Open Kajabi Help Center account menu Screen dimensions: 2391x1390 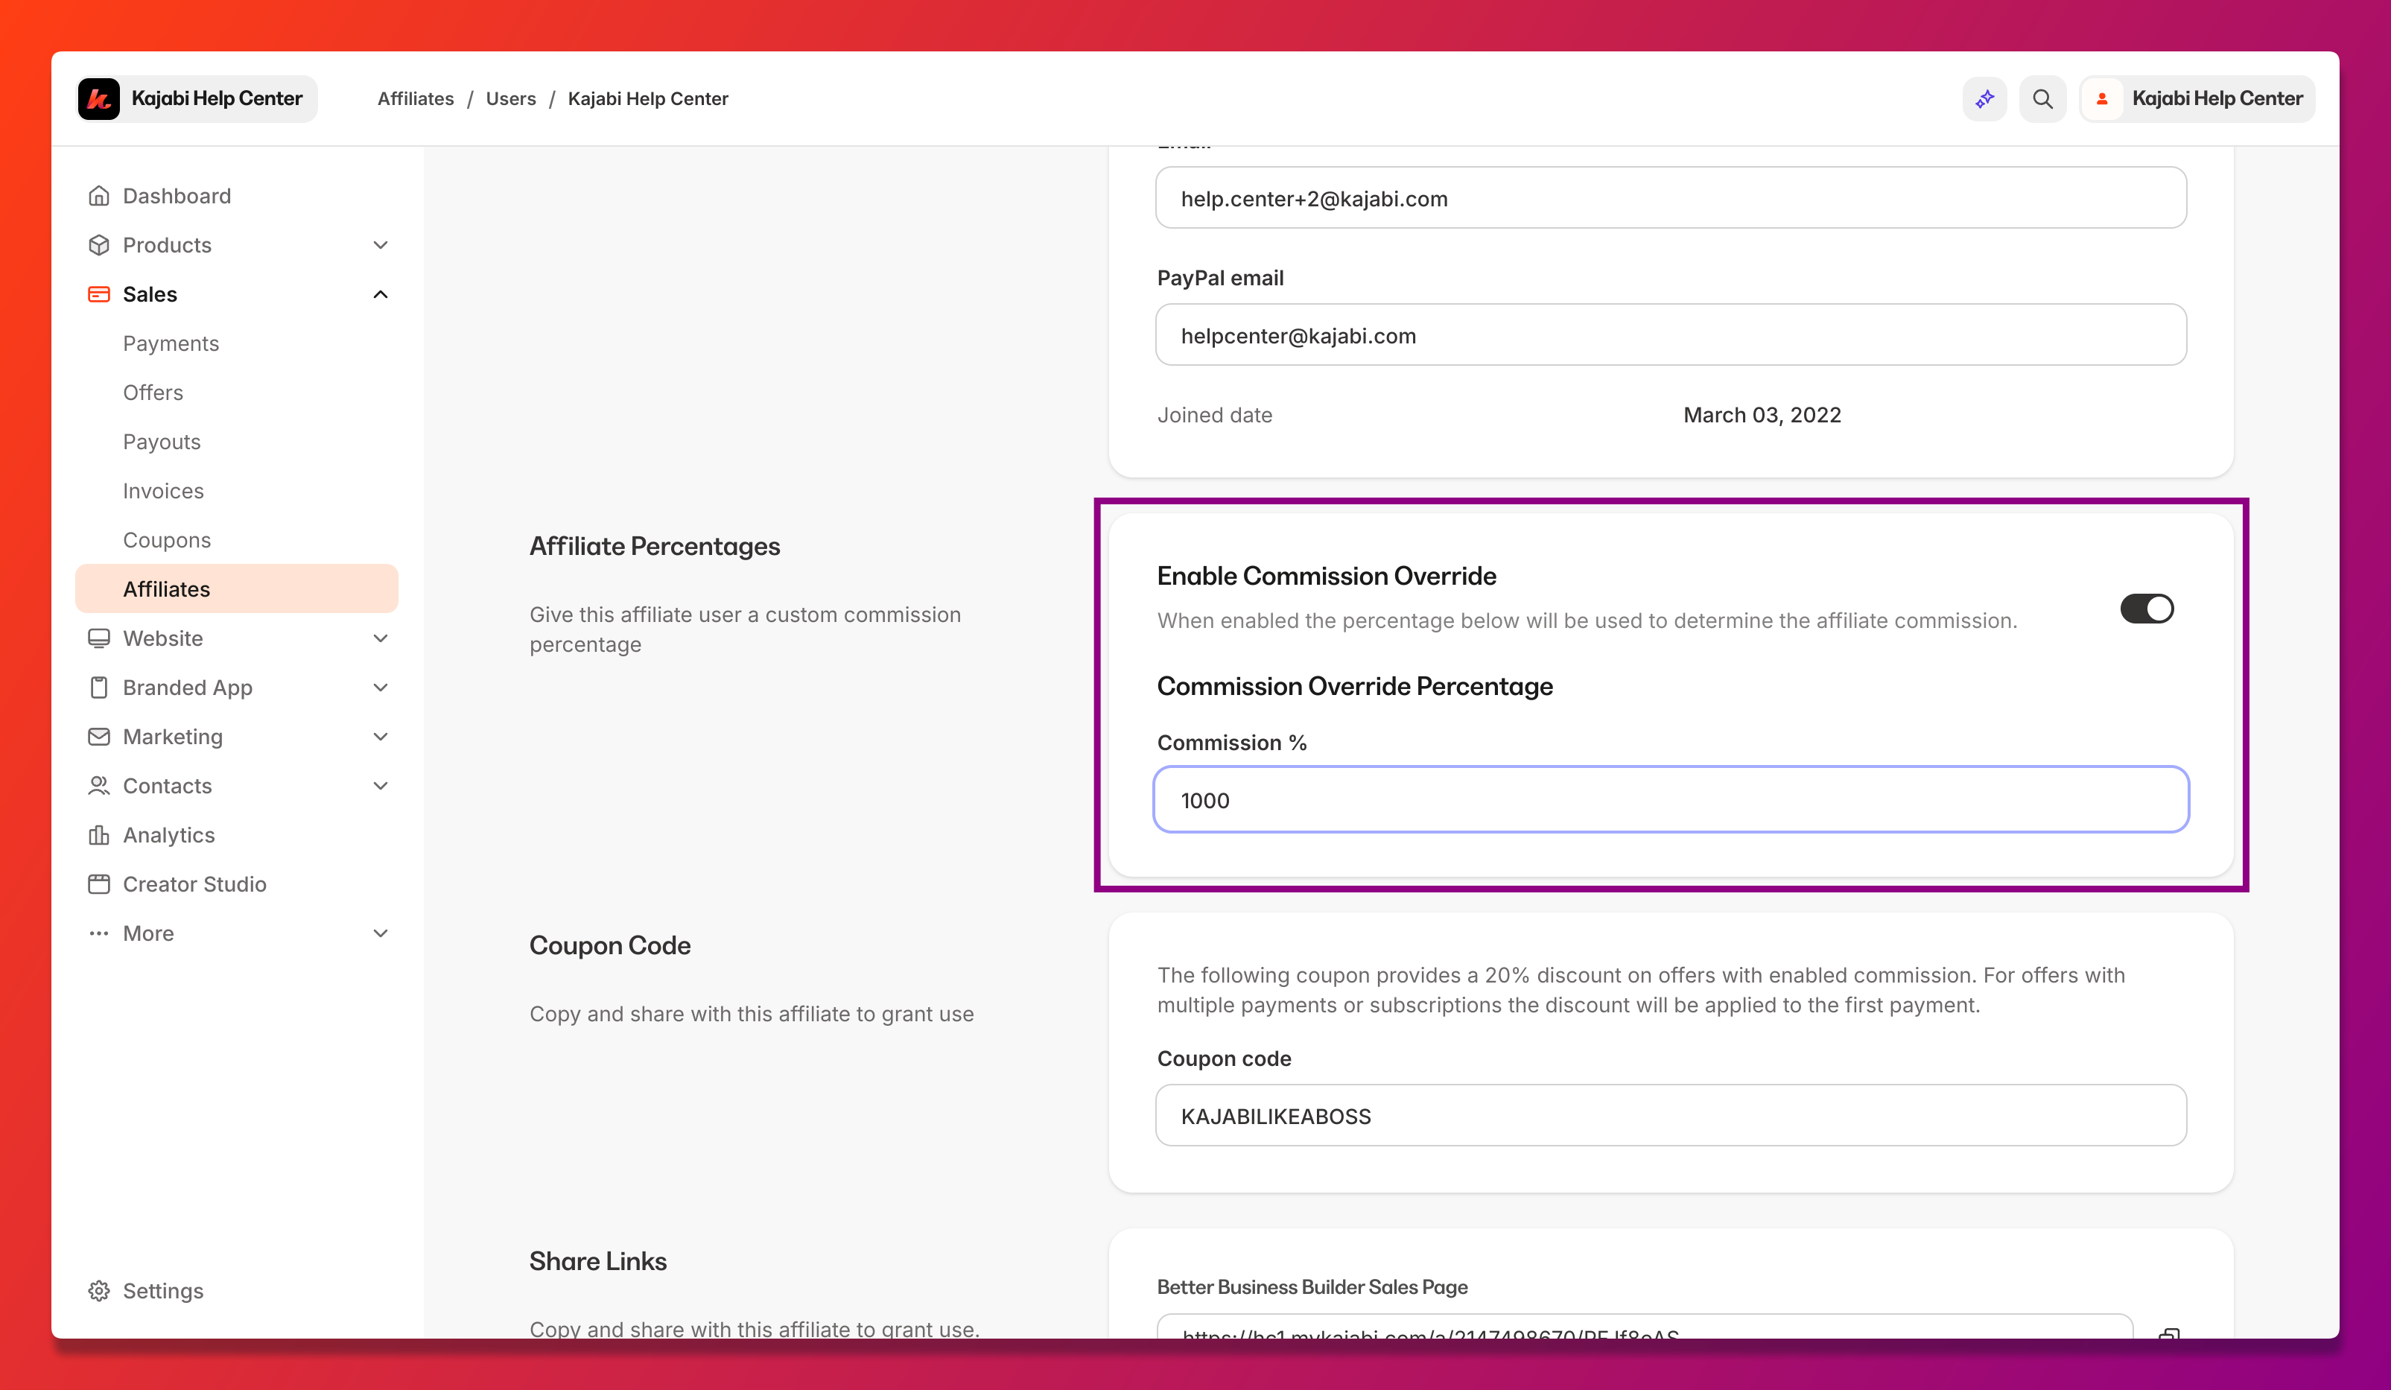pos(2197,98)
